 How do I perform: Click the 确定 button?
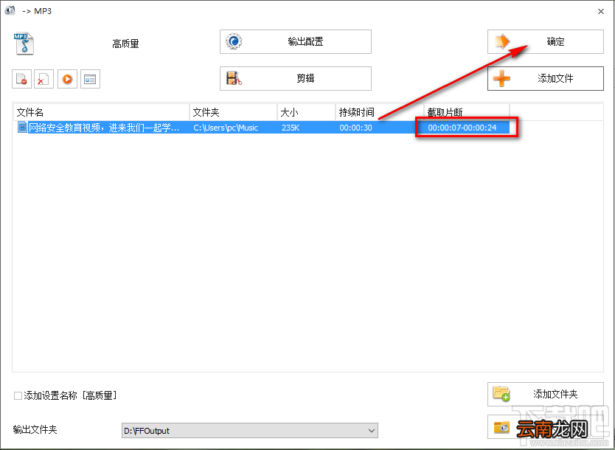click(545, 41)
